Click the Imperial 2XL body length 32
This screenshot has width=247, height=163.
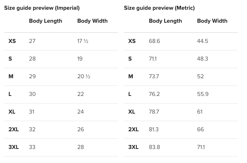[32, 129]
